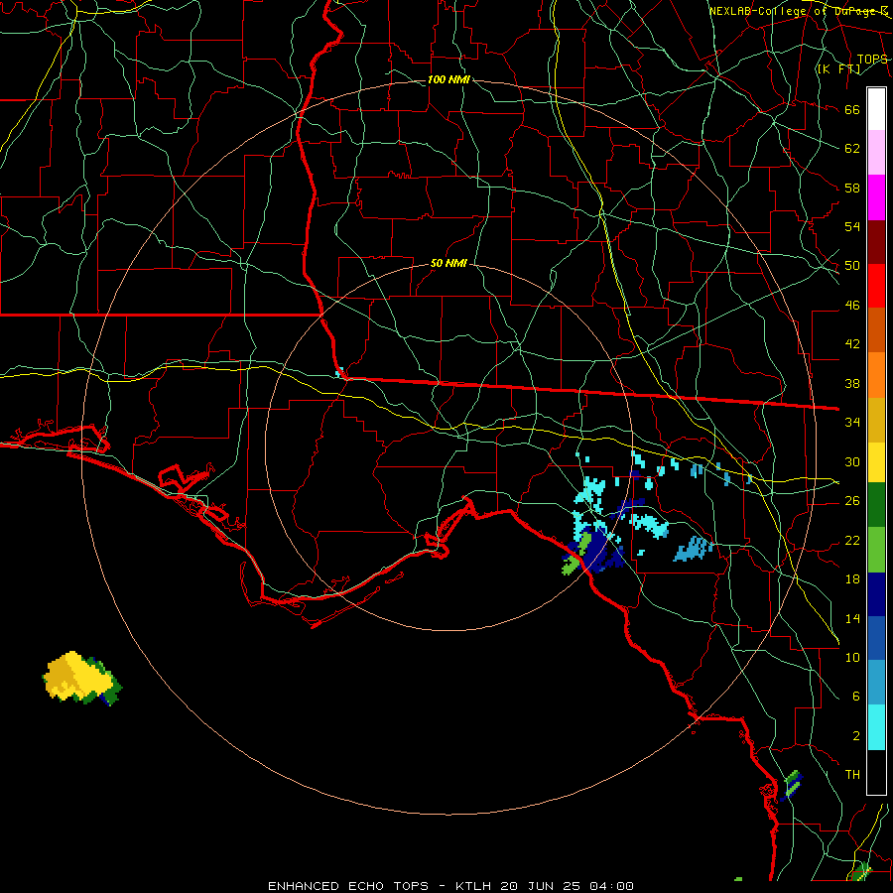Pick the light blue legend band
The image size is (893, 893).
click(876, 683)
